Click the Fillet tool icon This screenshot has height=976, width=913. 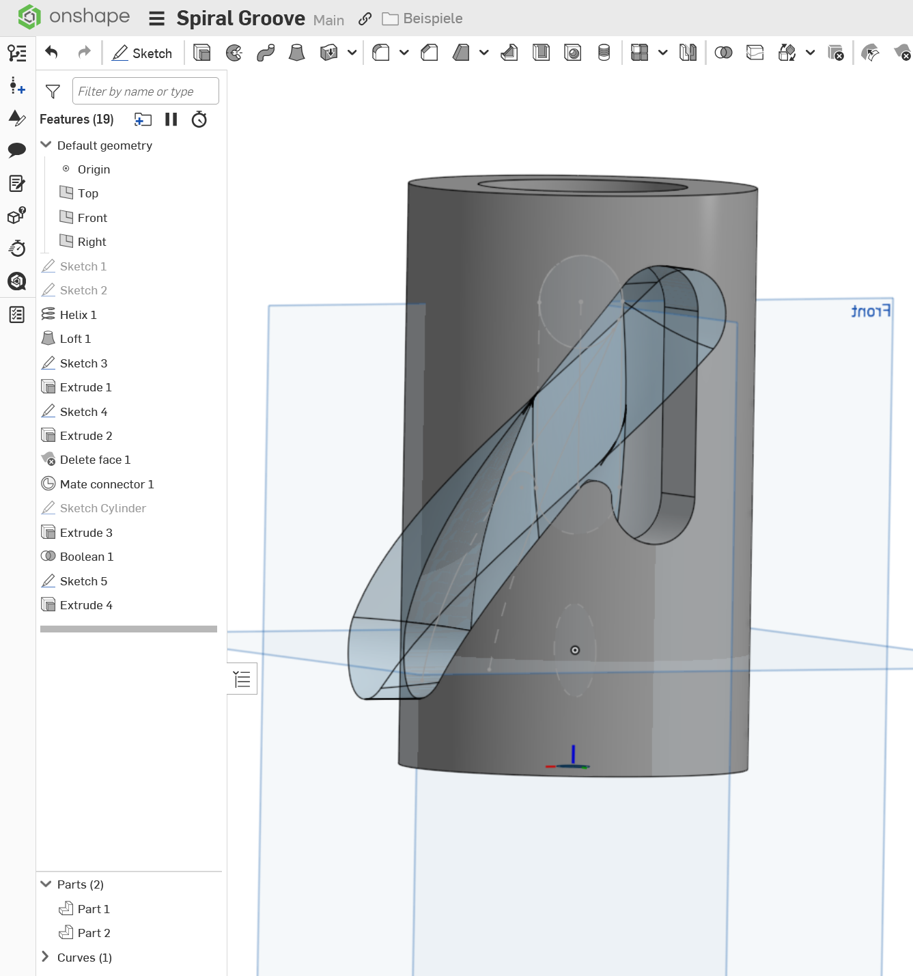point(381,53)
